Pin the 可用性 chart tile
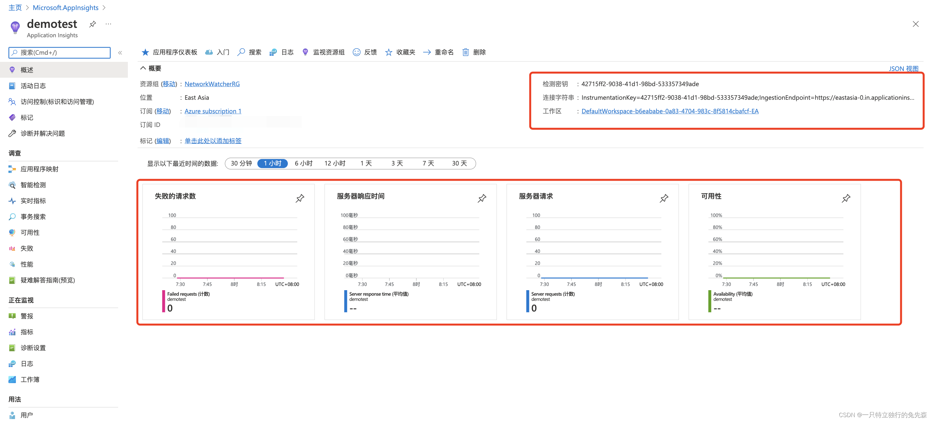Viewport: 932px width, 421px height. 846,198
